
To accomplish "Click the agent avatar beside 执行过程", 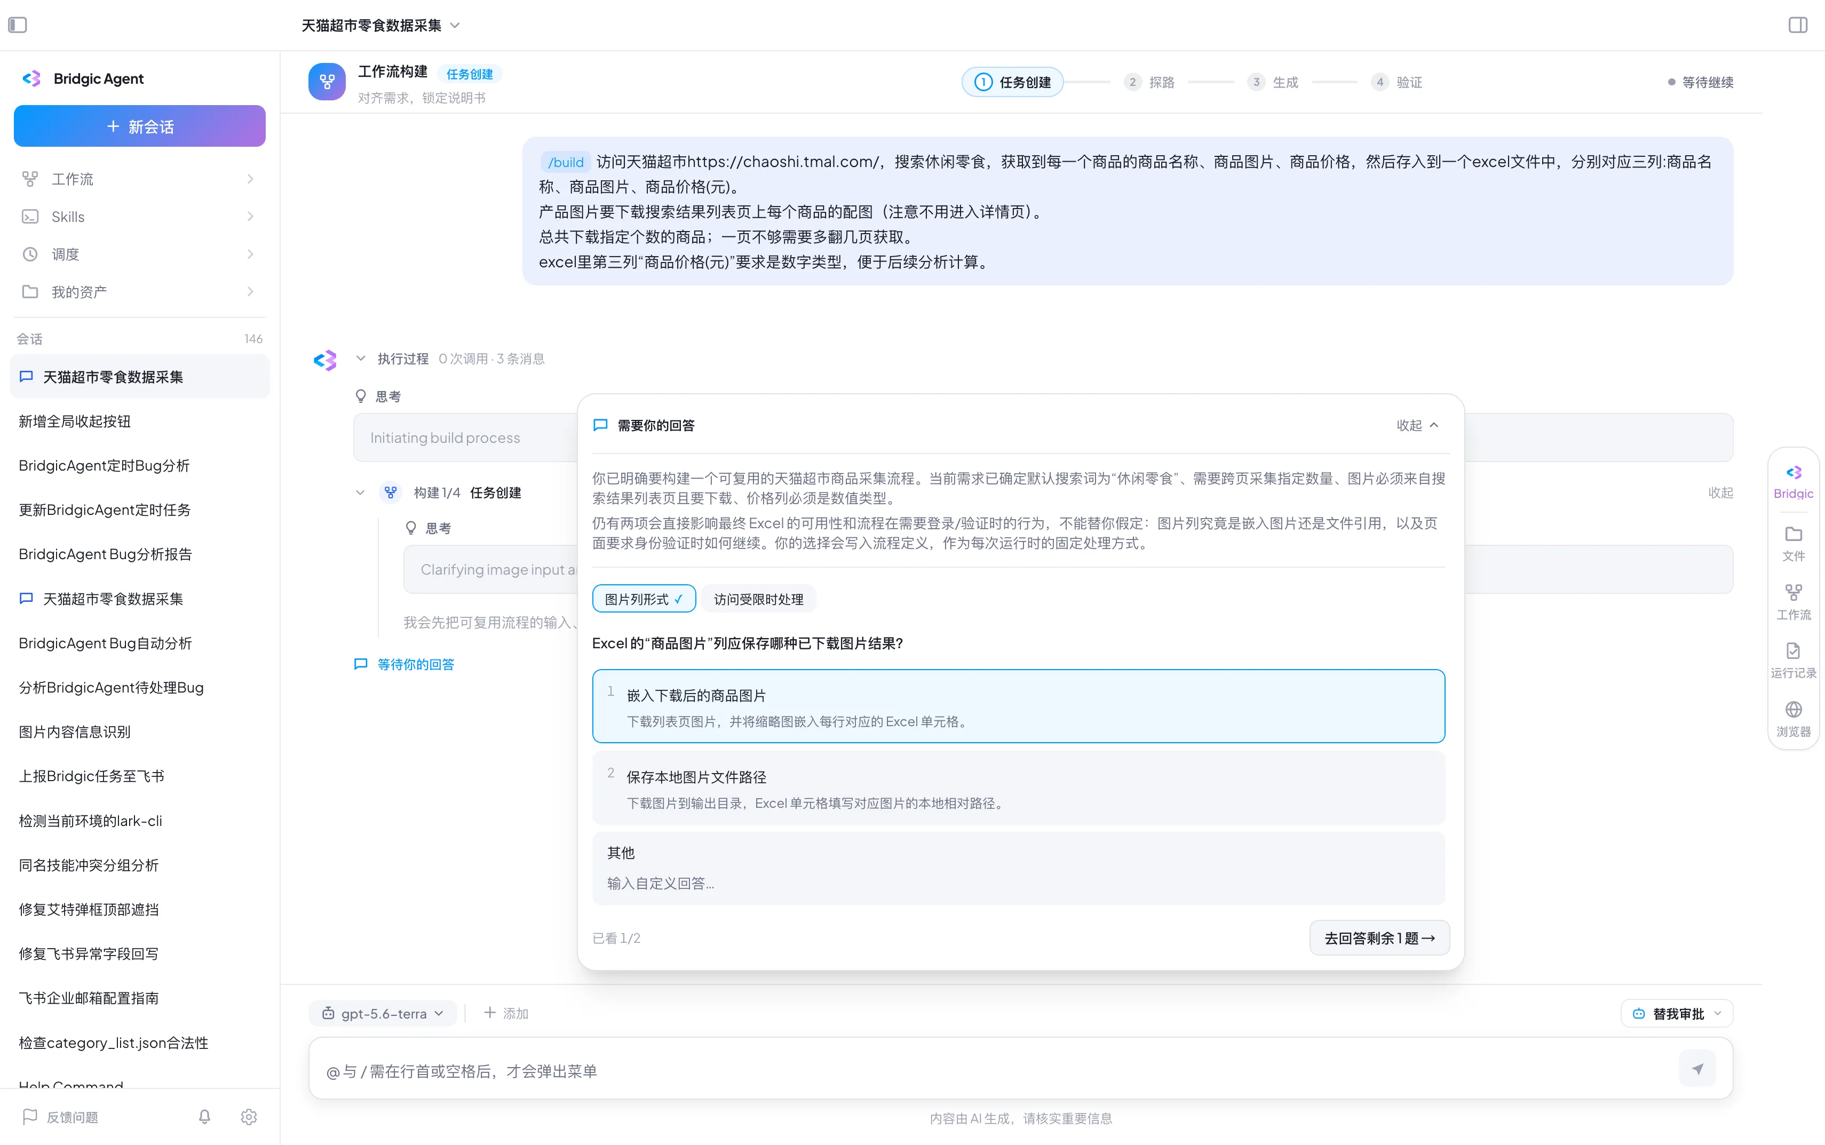I will 326,361.
